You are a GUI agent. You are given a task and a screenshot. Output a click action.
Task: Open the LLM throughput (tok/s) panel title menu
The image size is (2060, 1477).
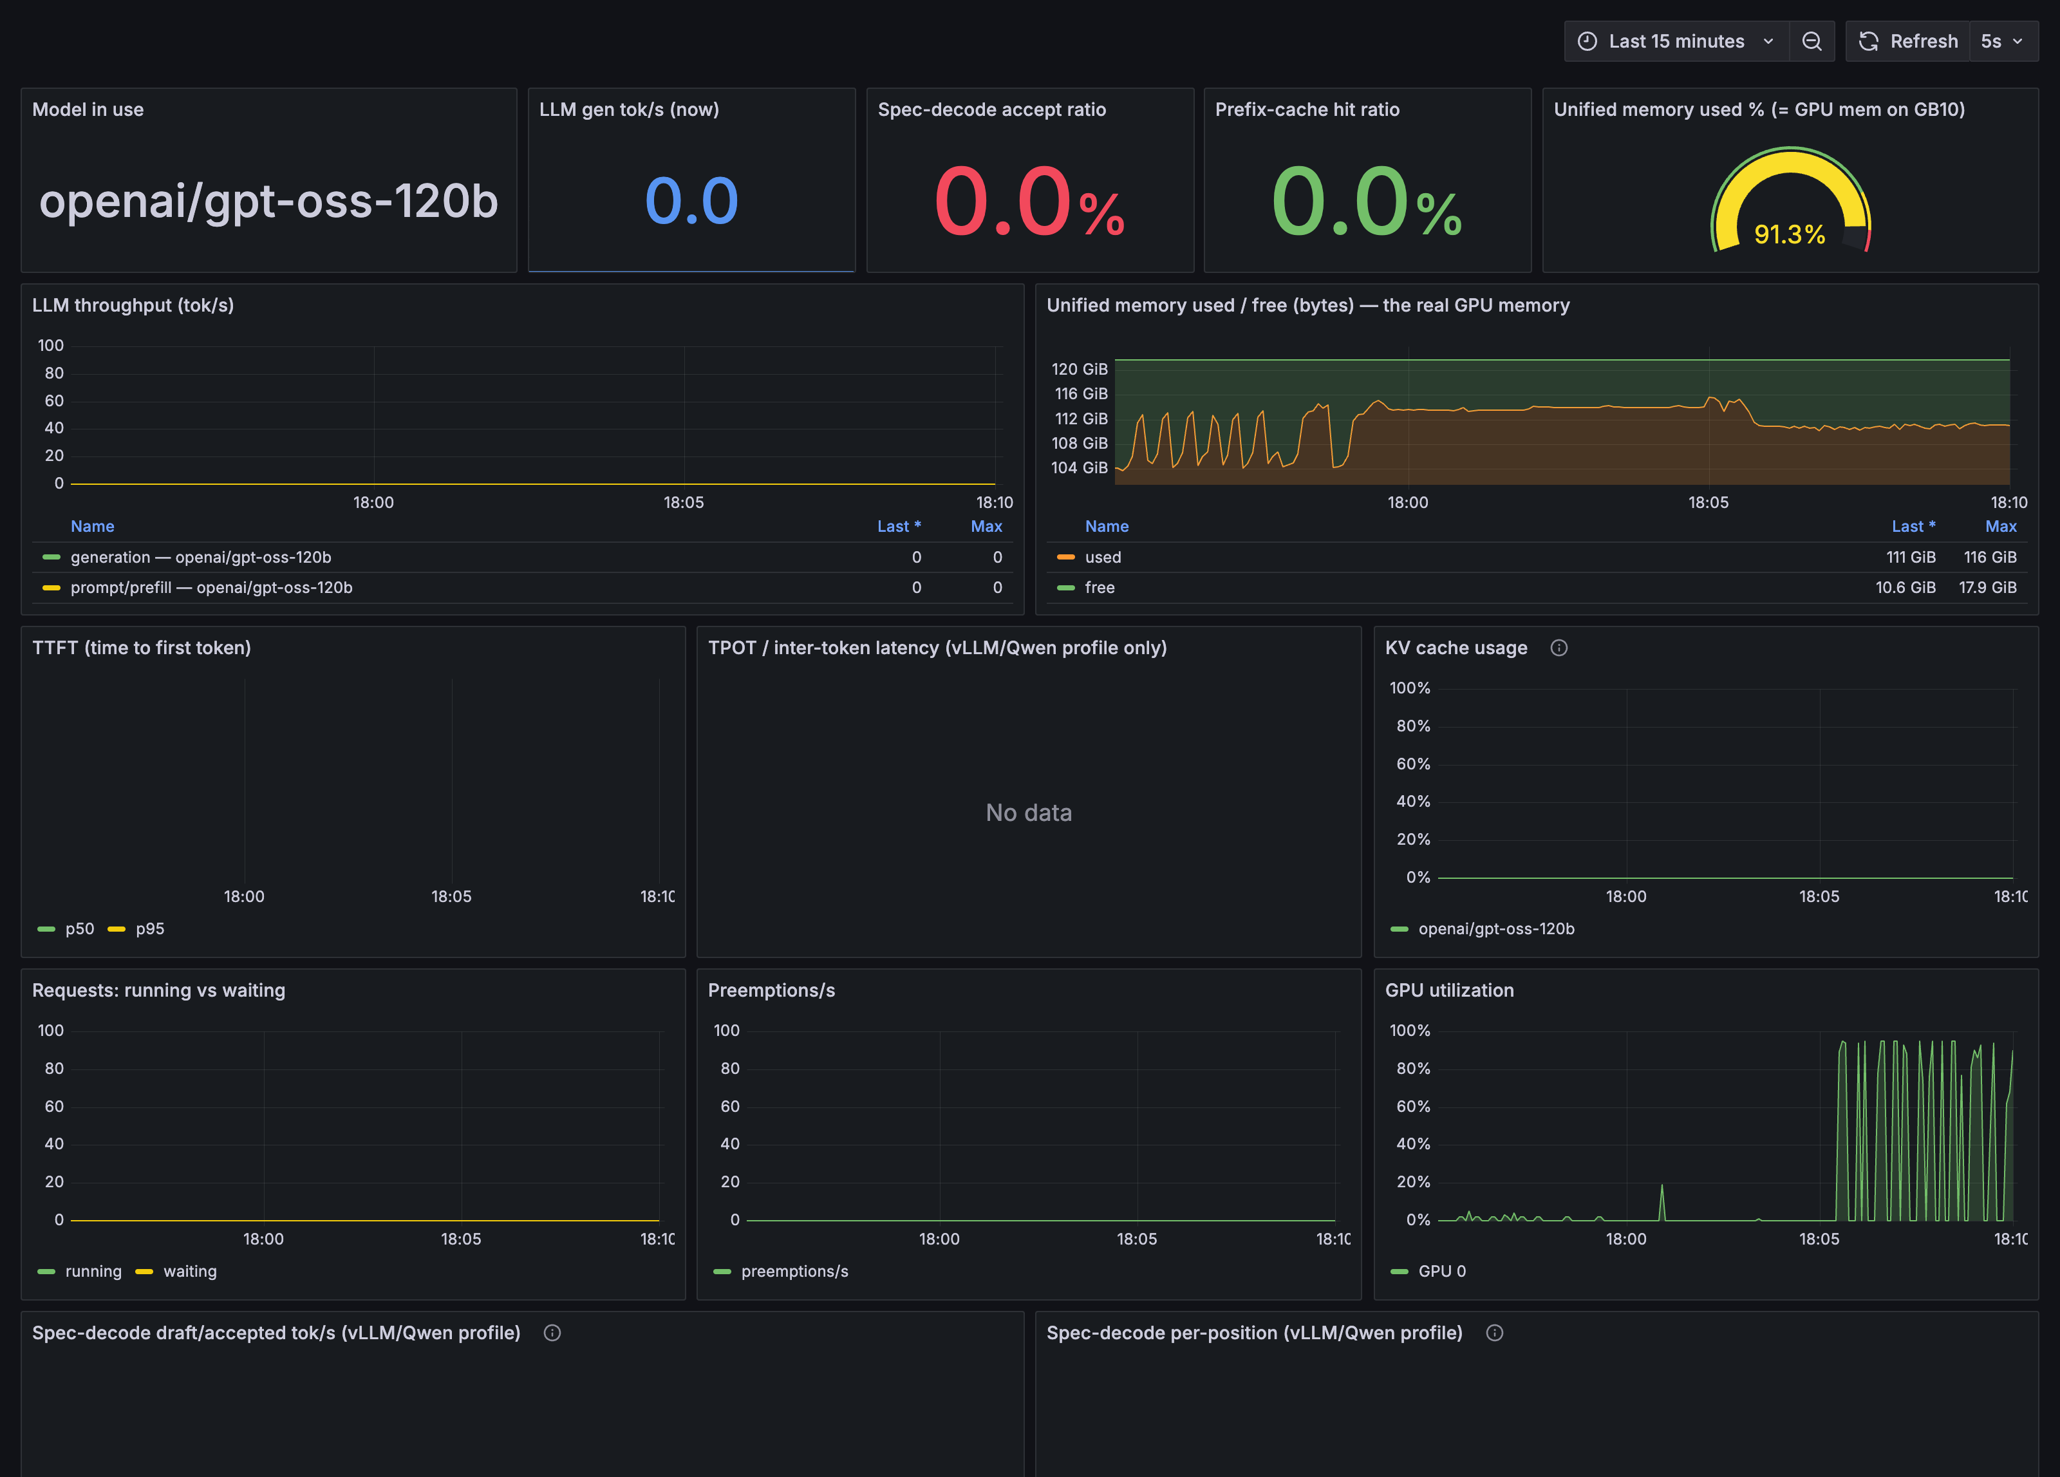pyautogui.click(x=133, y=305)
